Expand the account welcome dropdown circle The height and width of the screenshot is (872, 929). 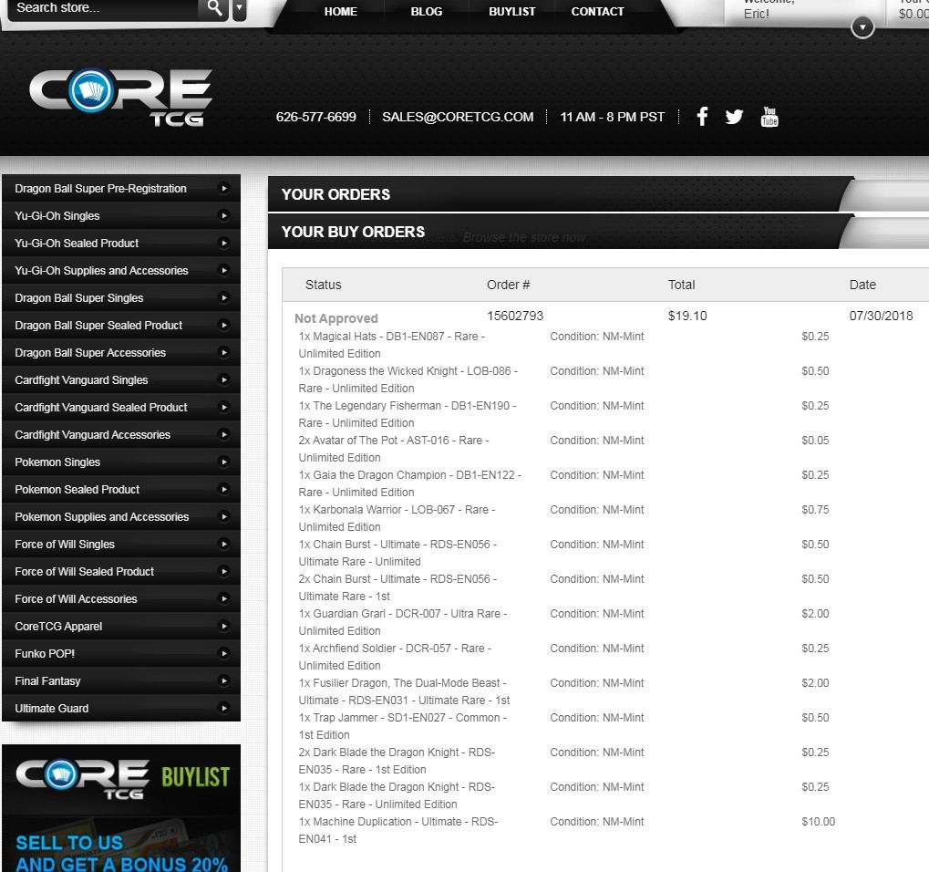[862, 27]
